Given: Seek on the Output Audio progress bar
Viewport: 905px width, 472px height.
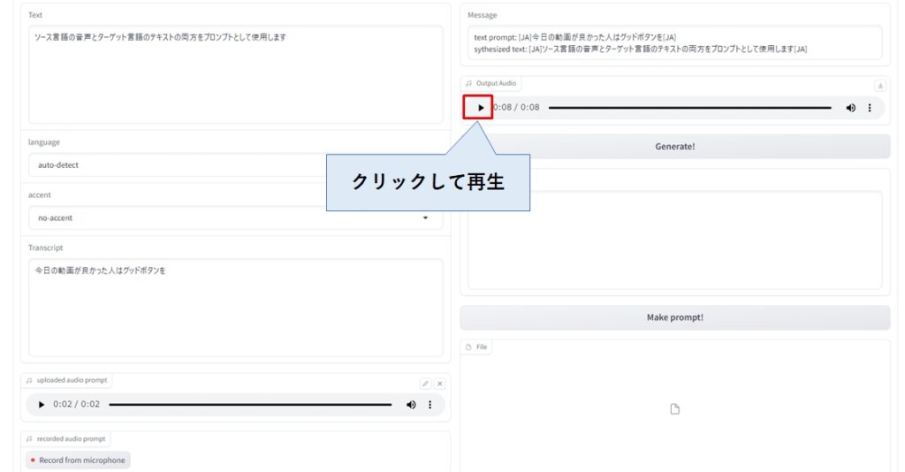Looking at the screenshot, I should (689, 108).
